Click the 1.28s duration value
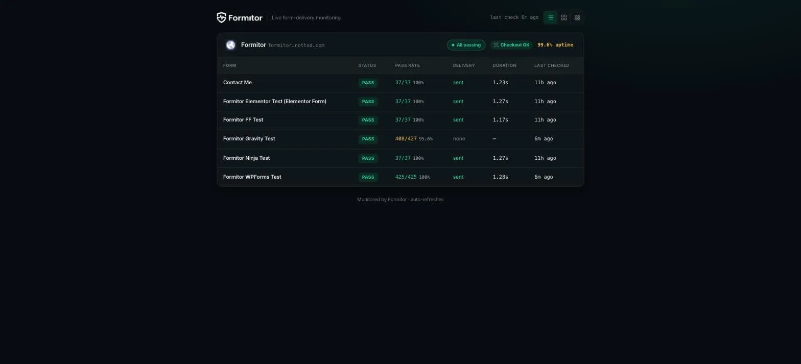 500,177
